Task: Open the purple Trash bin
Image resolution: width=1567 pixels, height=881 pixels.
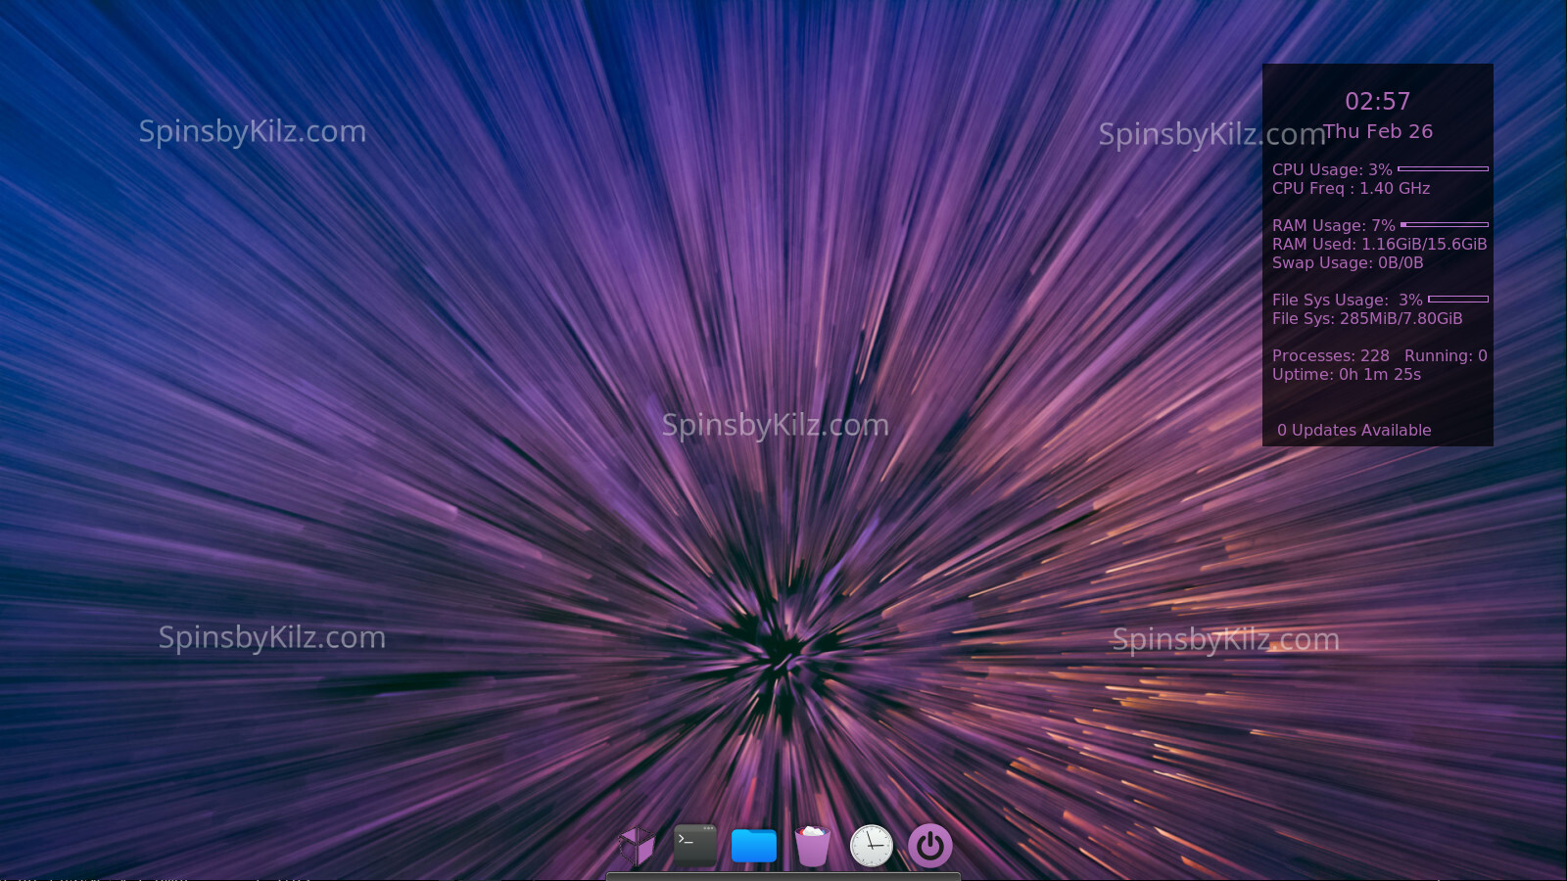Action: (812, 846)
